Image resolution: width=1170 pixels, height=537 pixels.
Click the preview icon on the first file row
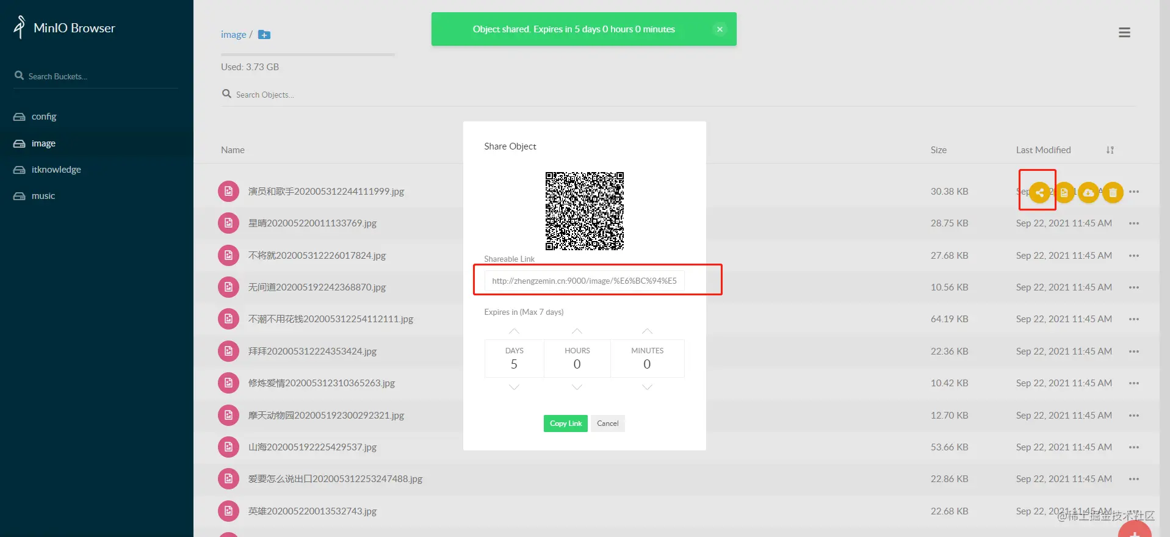1064,192
